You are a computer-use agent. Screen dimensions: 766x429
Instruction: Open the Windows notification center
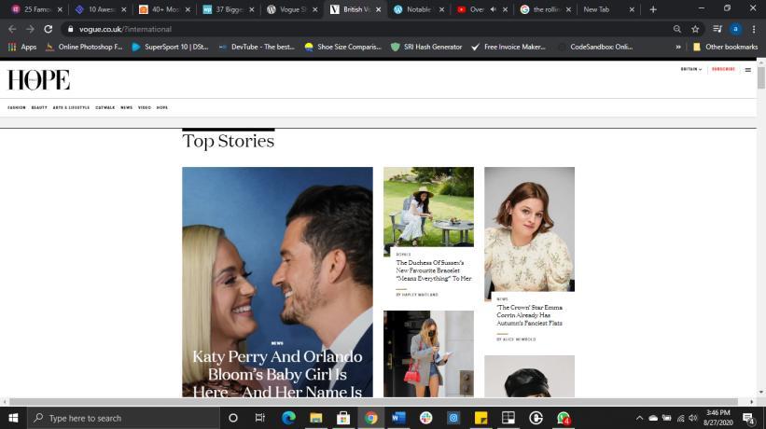748,418
